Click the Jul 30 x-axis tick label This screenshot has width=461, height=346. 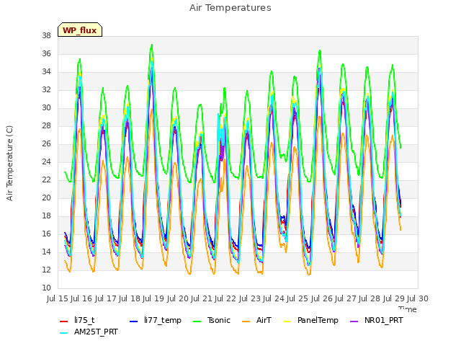tap(418, 298)
